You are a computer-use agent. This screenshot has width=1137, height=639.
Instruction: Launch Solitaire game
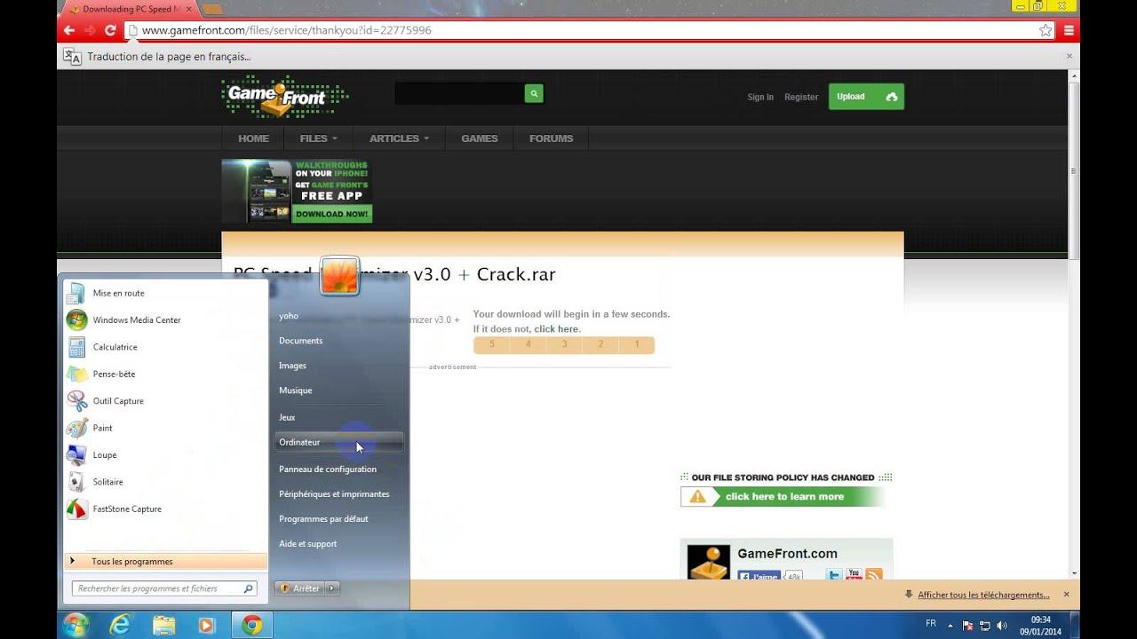click(165, 482)
